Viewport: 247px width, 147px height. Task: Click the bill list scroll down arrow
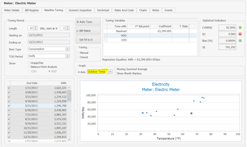pyautogui.click(x=69, y=140)
